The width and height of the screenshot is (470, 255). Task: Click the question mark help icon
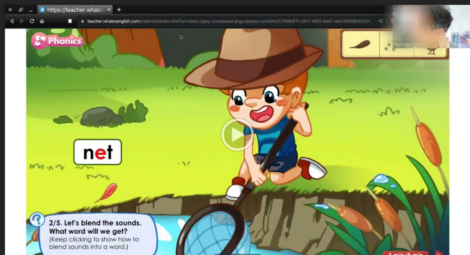pos(37,219)
